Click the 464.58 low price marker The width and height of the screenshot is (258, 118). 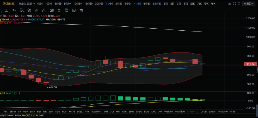click(52, 87)
